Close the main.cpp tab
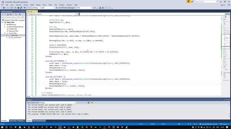231x129 pixels. pyautogui.click(x=36, y=11)
